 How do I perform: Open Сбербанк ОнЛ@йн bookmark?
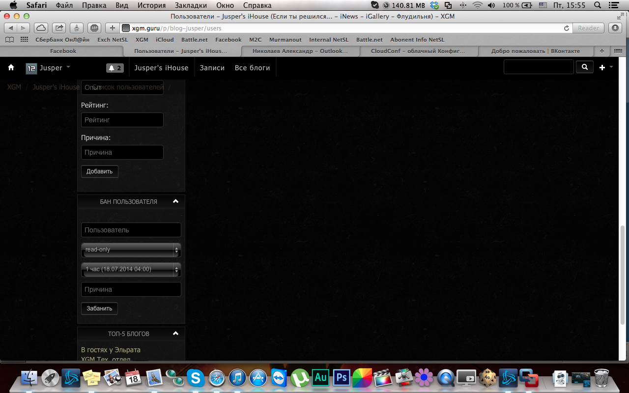pos(62,40)
